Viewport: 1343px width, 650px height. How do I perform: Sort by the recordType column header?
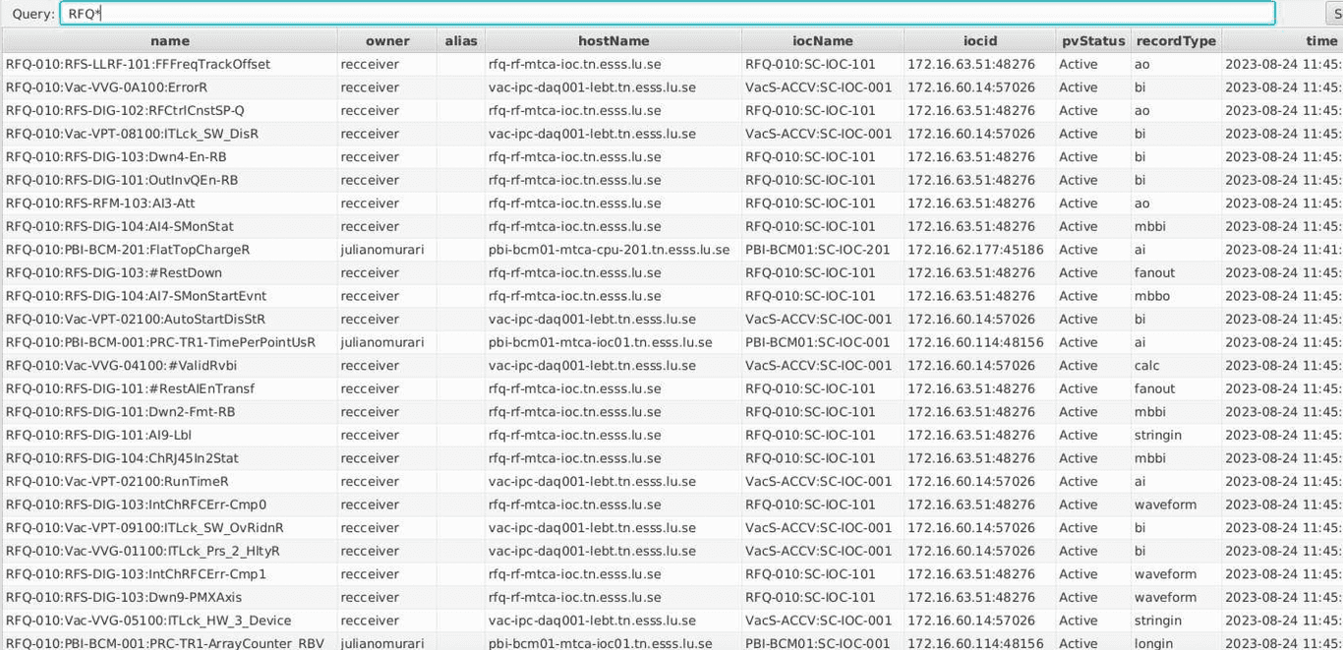pyautogui.click(x=1175, y=41)
